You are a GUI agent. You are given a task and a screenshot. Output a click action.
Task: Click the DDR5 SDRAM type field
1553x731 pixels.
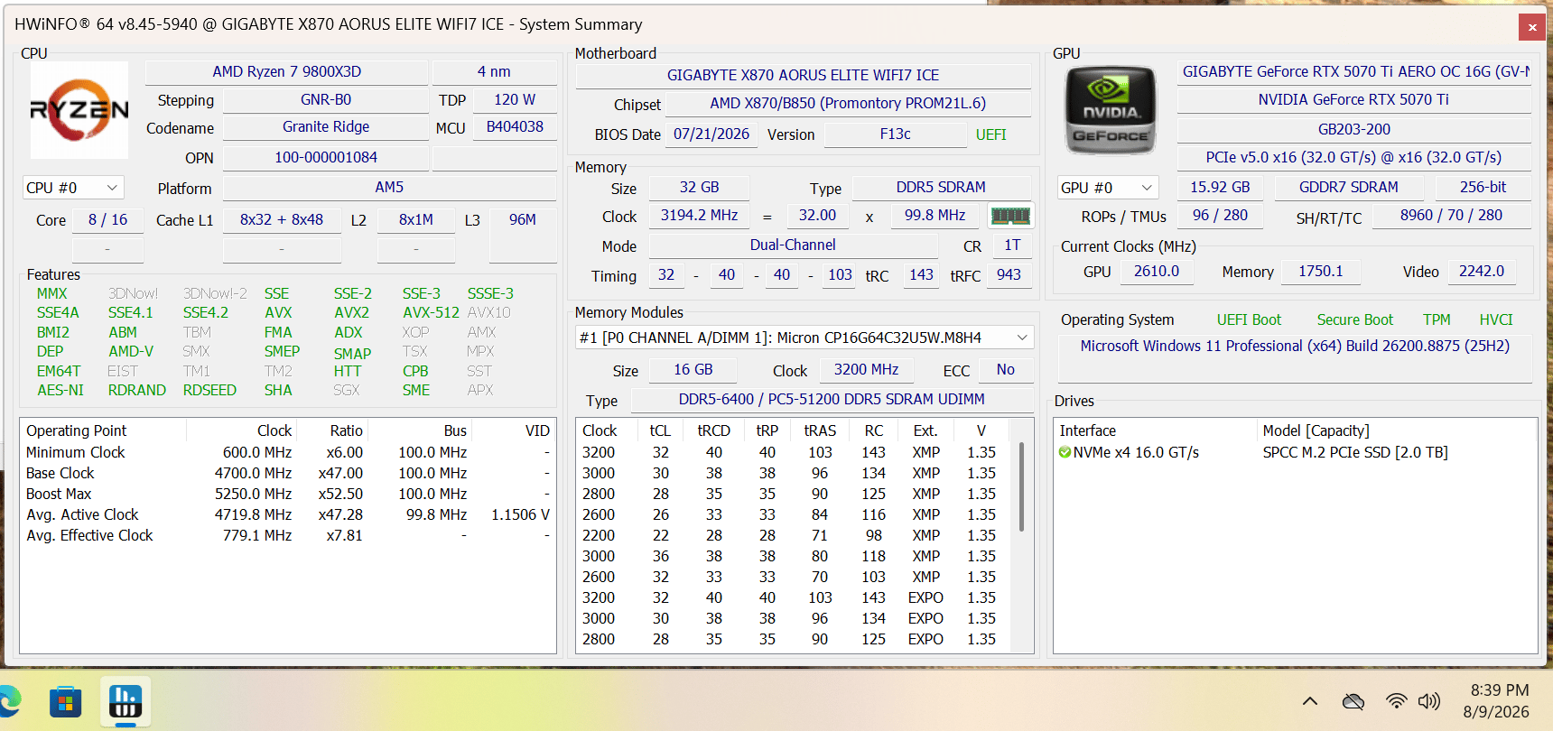tap(941, 188)
